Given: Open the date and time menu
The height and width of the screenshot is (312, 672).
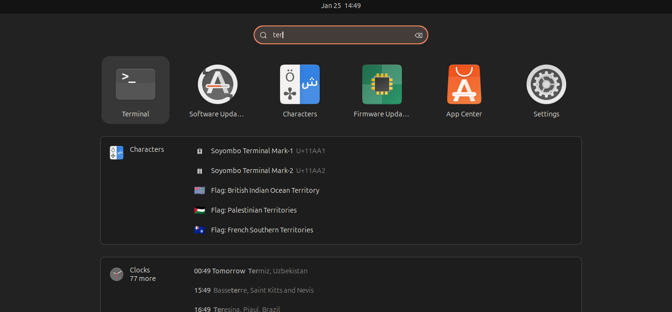Looking at the screenshot, I should [340, 6].
